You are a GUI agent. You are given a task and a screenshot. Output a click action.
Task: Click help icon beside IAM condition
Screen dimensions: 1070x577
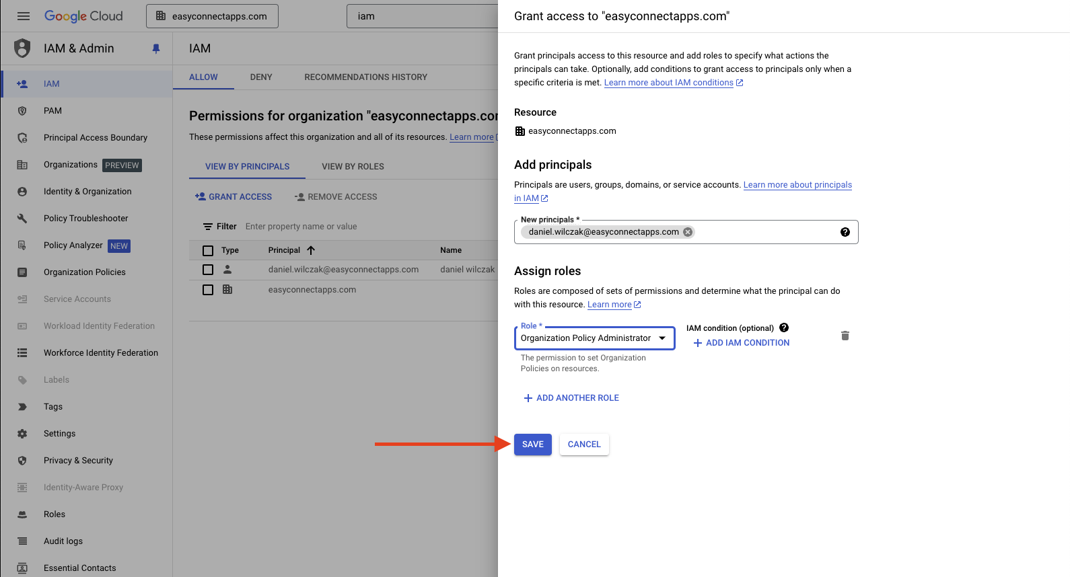coord(784,328)
